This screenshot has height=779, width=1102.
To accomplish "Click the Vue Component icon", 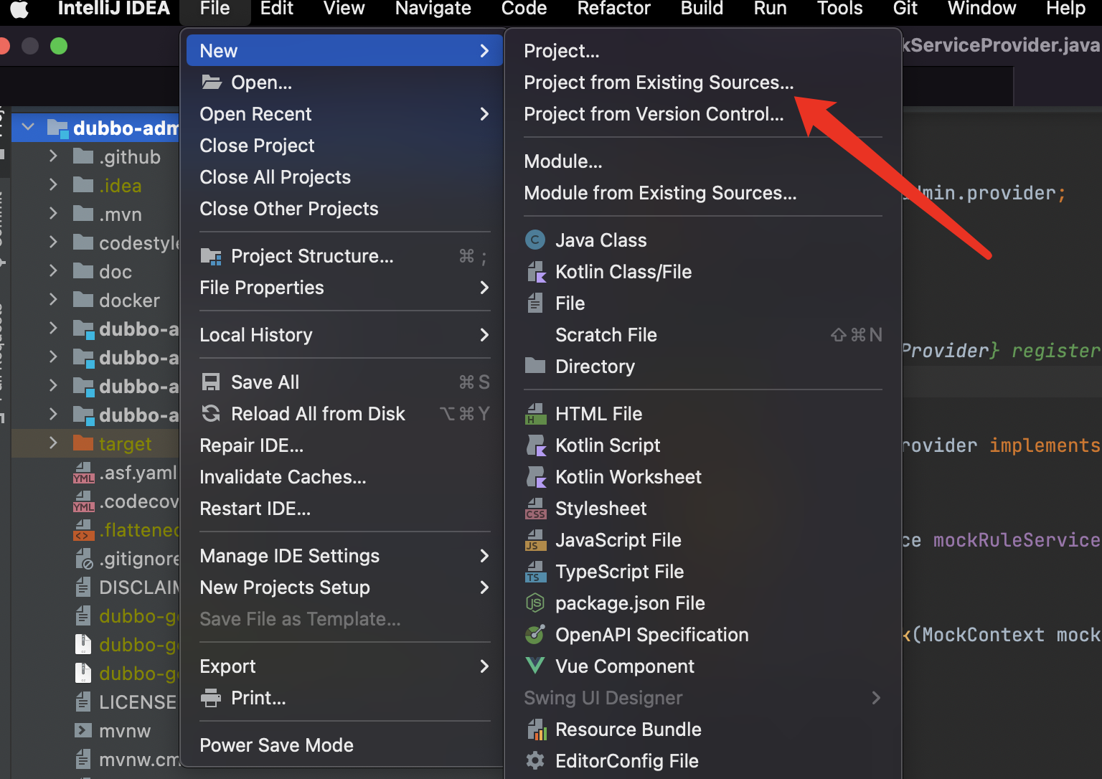I will [x=535, y=666].
